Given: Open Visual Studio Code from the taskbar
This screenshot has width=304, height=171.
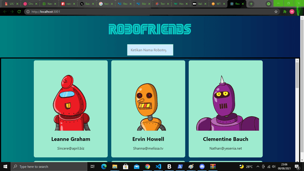Looking at the screenshot, I should pos(158,166).
